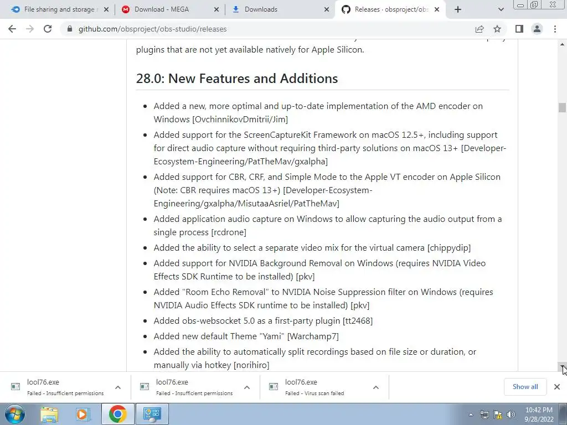Close the Releases obsproject tab
This screenshot has width=567, height=425.
437,10
